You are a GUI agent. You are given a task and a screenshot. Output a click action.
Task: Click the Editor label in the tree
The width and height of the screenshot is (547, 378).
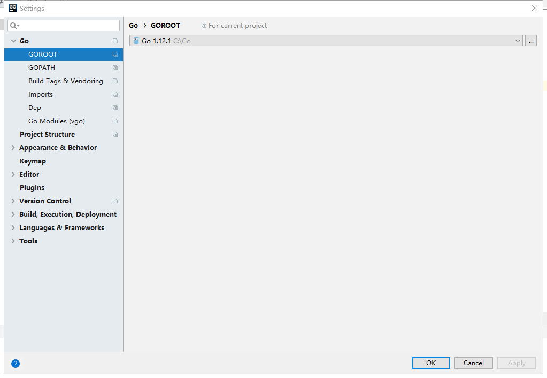click(29, 174)
